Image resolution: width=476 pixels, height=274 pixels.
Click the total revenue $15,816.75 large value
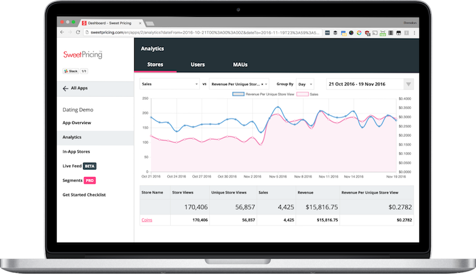[321, 207]
